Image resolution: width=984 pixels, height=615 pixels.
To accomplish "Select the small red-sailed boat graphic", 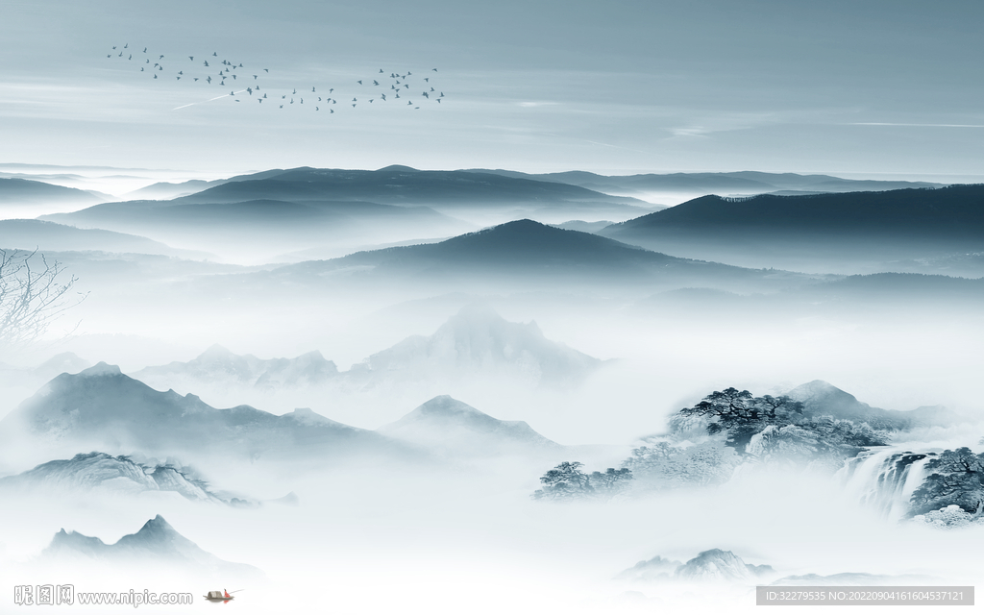I will (219, 595).
